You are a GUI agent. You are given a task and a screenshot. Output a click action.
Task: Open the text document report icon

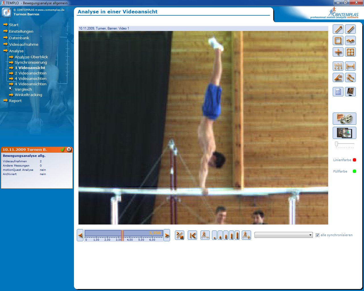click(x=338, y=92)
